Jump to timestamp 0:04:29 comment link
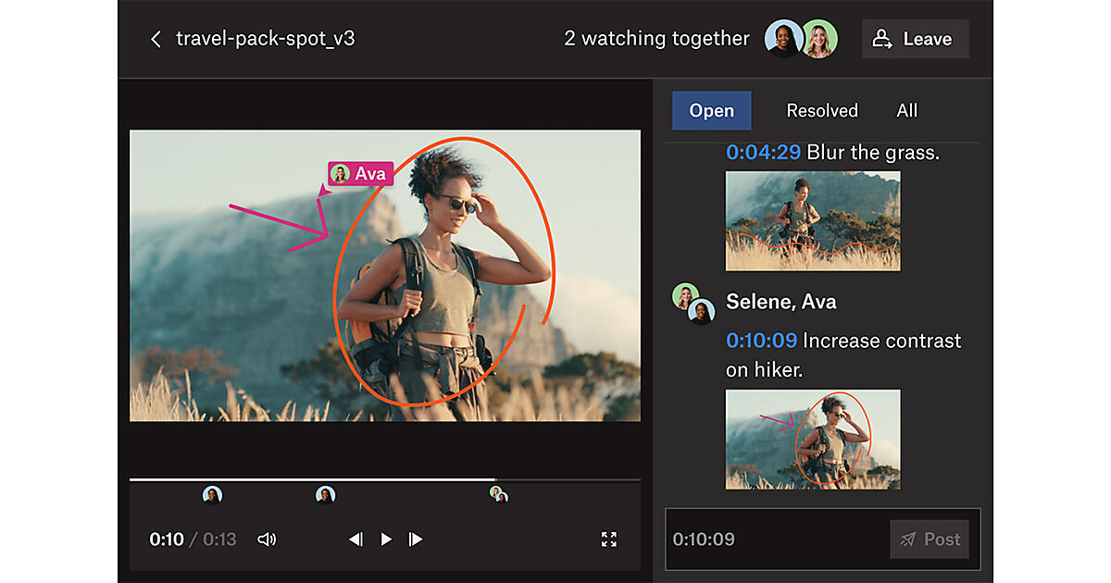This screenshot has height=583, width=1111. (763, 153)
